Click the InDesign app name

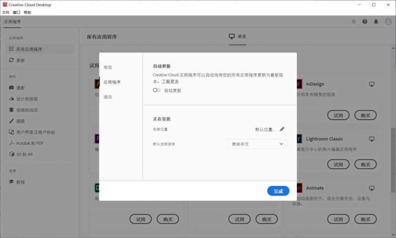315,84
